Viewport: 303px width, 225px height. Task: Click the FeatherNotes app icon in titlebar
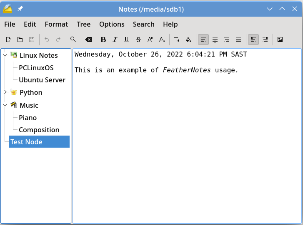(x=8, y=9)
